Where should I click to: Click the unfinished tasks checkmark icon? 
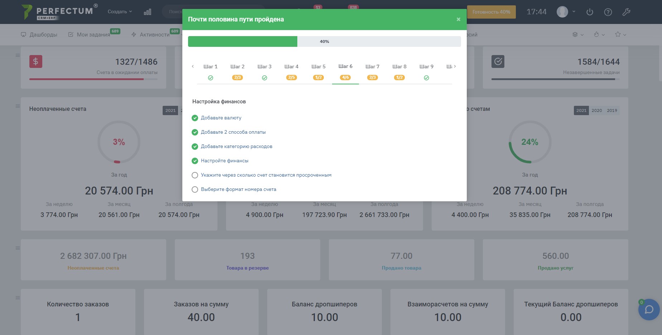tap(498, 61)
